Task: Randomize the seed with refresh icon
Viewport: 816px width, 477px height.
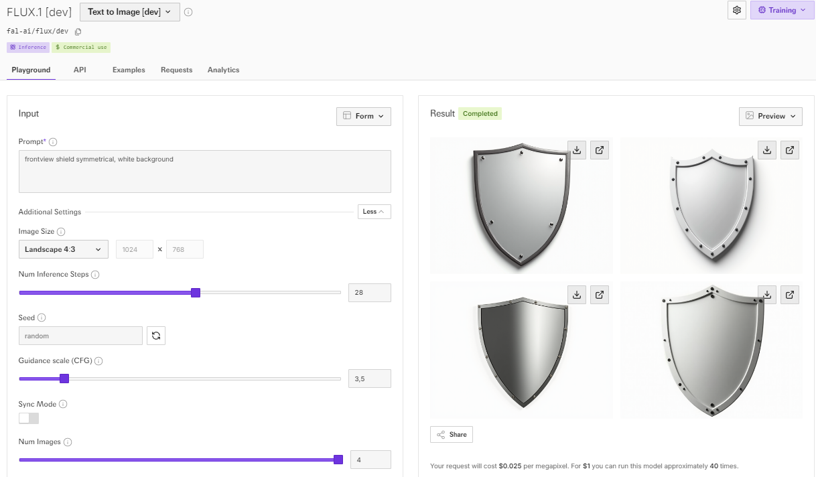Action: click(x=156, y=336)
